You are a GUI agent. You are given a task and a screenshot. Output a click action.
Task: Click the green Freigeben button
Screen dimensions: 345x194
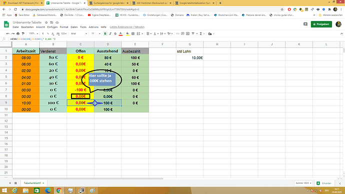click(x=321, y=24)
